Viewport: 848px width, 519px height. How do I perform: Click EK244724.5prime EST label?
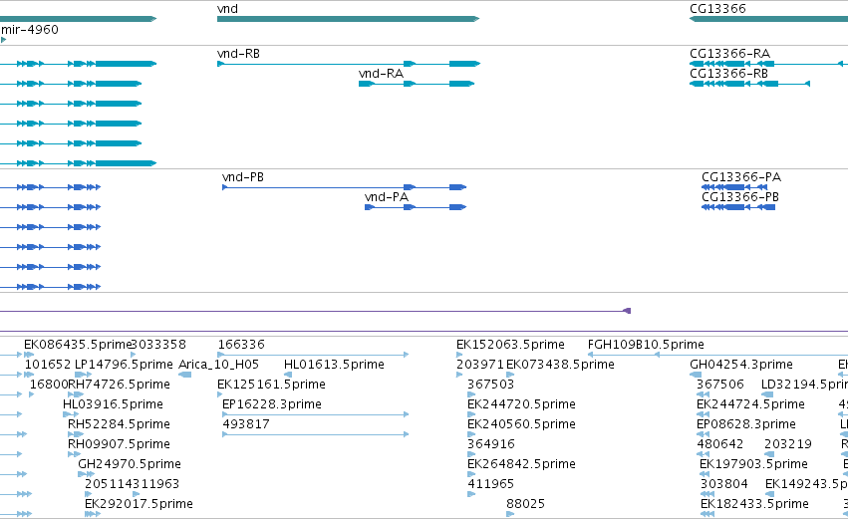(x=750, y=404)
